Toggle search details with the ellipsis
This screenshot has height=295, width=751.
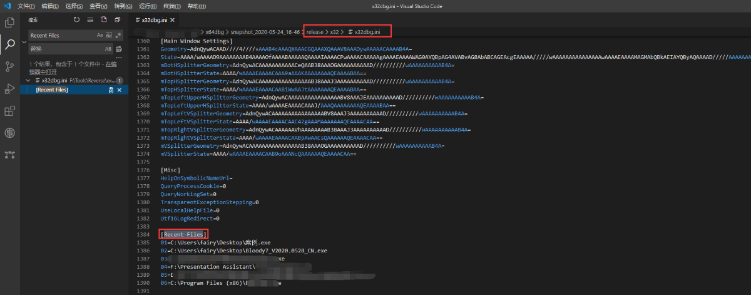118,58
